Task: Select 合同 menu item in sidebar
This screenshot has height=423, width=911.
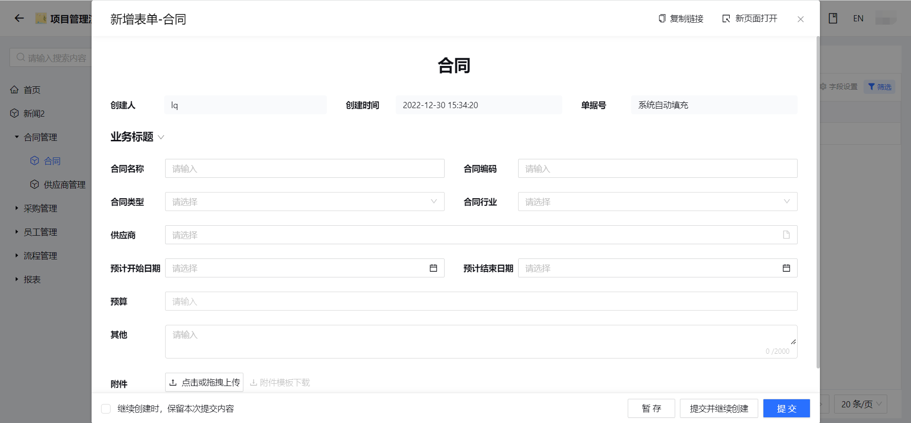Action: click(x=52, y=161)
